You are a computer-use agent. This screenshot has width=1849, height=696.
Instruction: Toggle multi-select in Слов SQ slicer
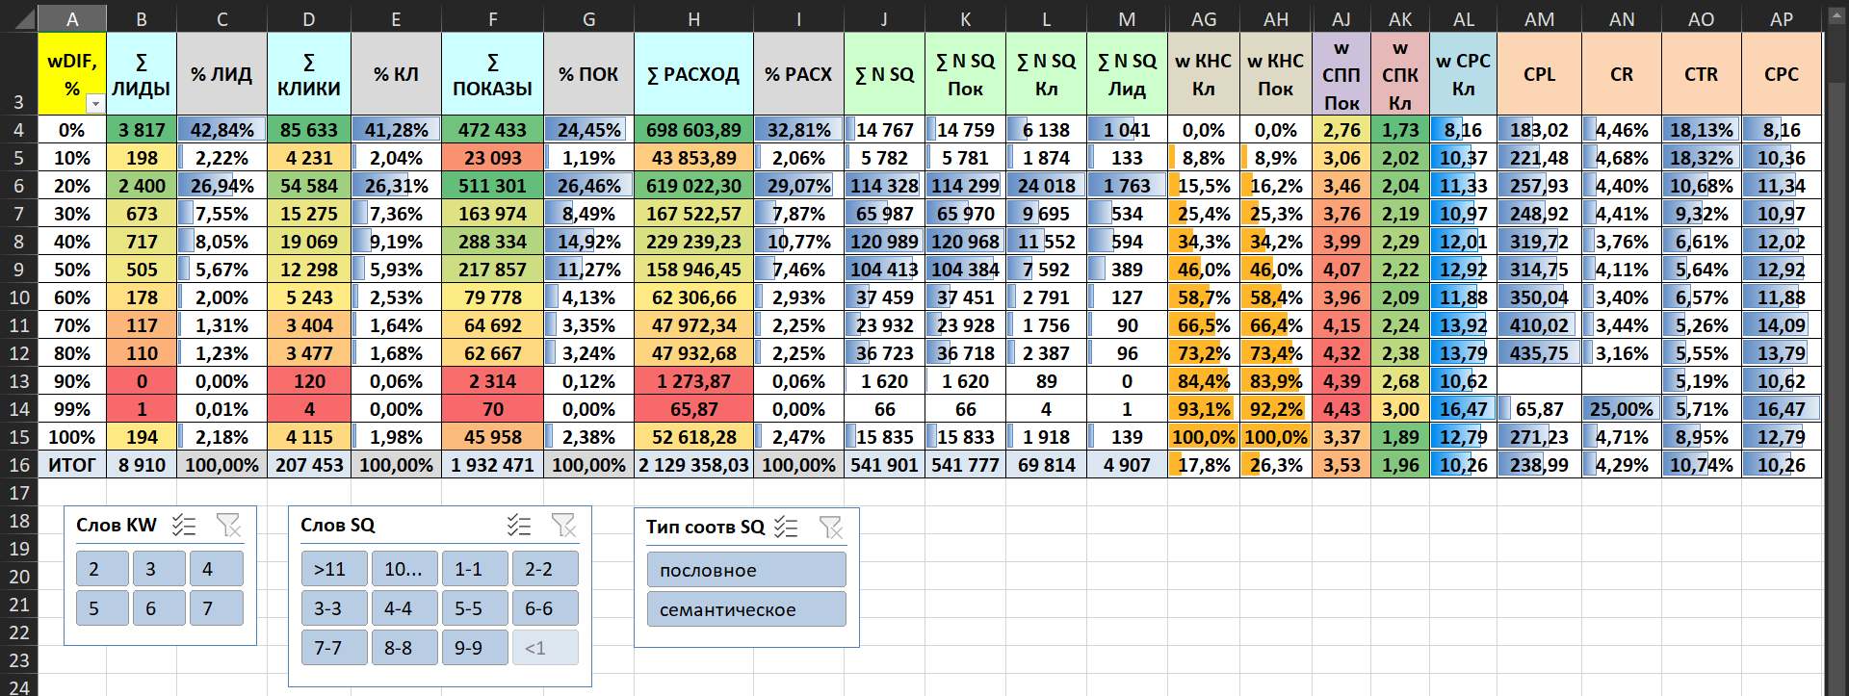(x=519, y=525)
